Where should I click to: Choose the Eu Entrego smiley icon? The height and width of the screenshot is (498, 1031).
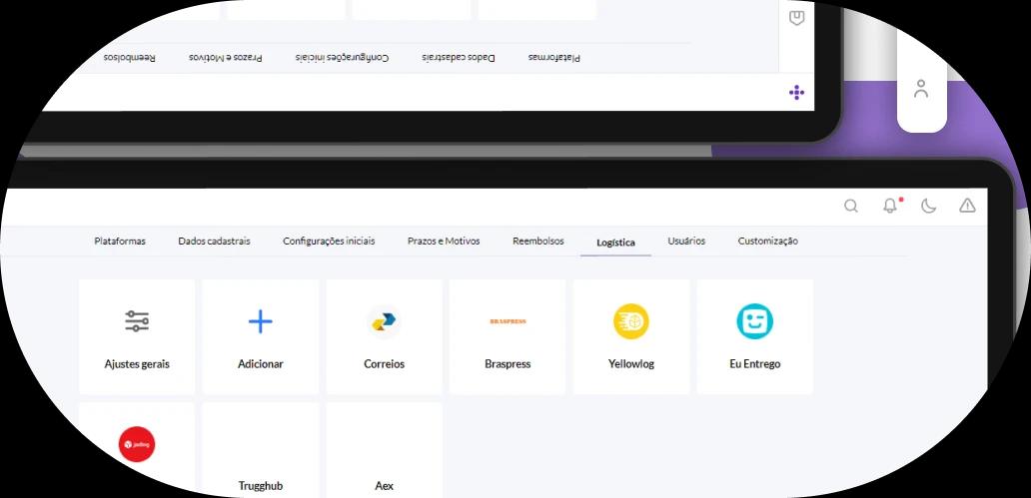click(x=754, y=321)
